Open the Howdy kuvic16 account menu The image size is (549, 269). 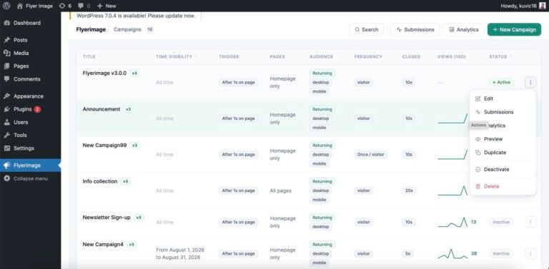[x=523, y=6]
